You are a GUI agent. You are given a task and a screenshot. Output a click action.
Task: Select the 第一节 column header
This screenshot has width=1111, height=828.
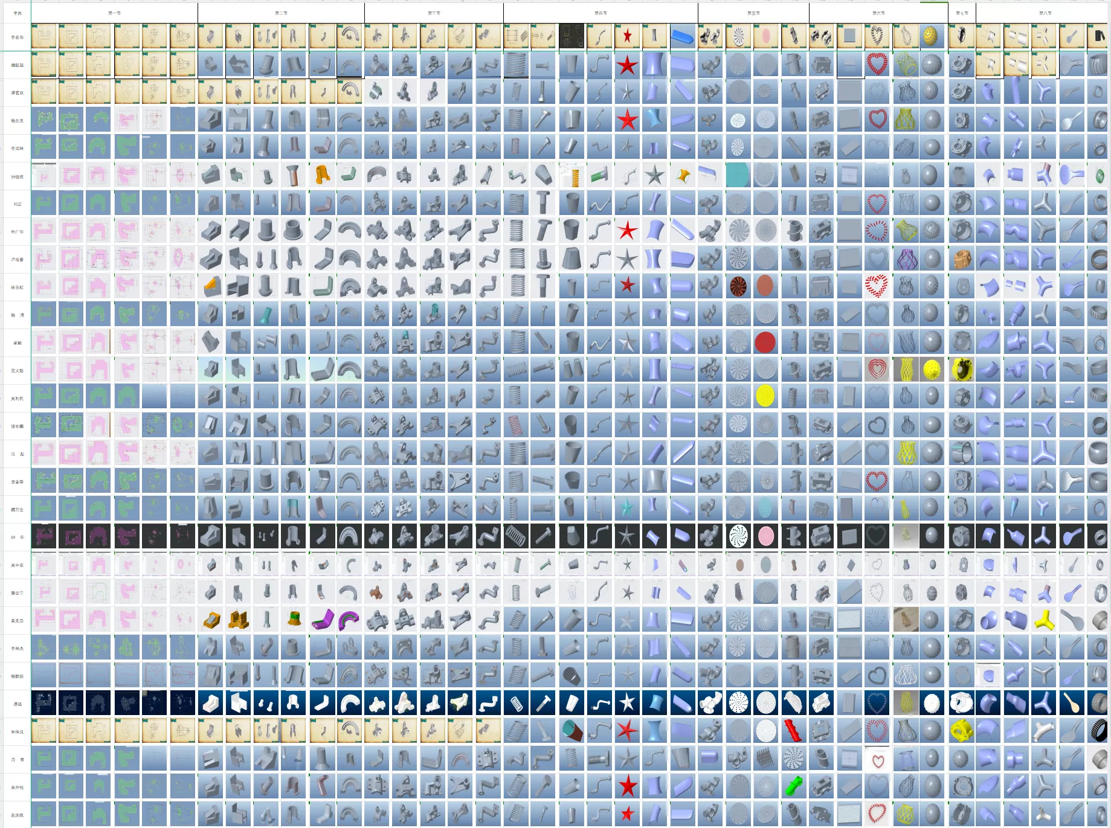tap(114, 13)
